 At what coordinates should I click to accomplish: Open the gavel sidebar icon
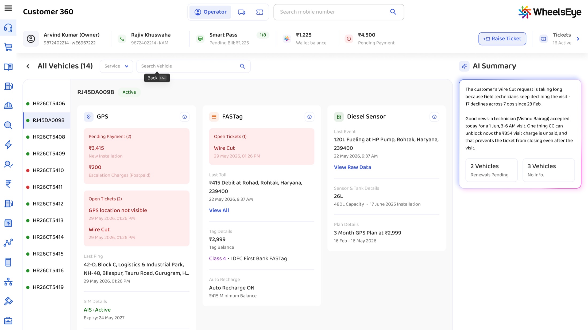(x=8, y=301)
